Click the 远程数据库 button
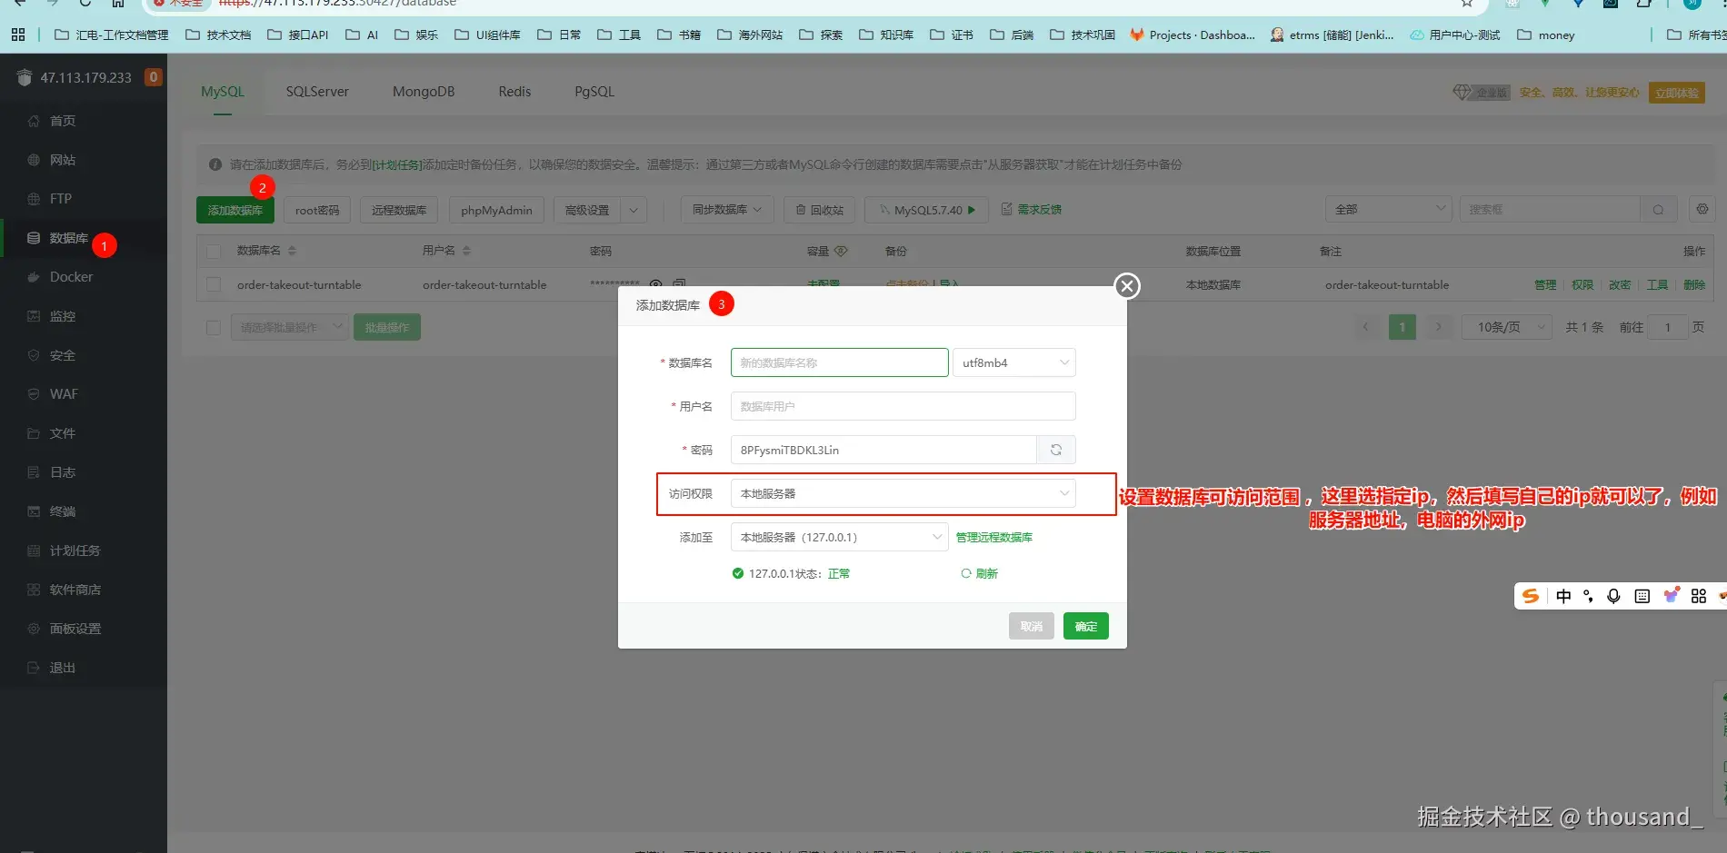 399,210
